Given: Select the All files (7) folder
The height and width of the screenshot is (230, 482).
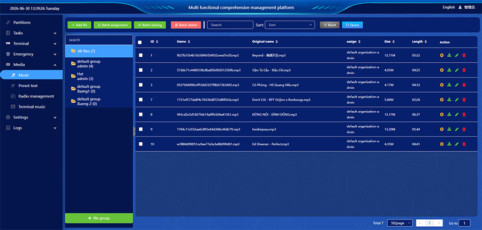Looking at the screenshot, I should [99, 51].
